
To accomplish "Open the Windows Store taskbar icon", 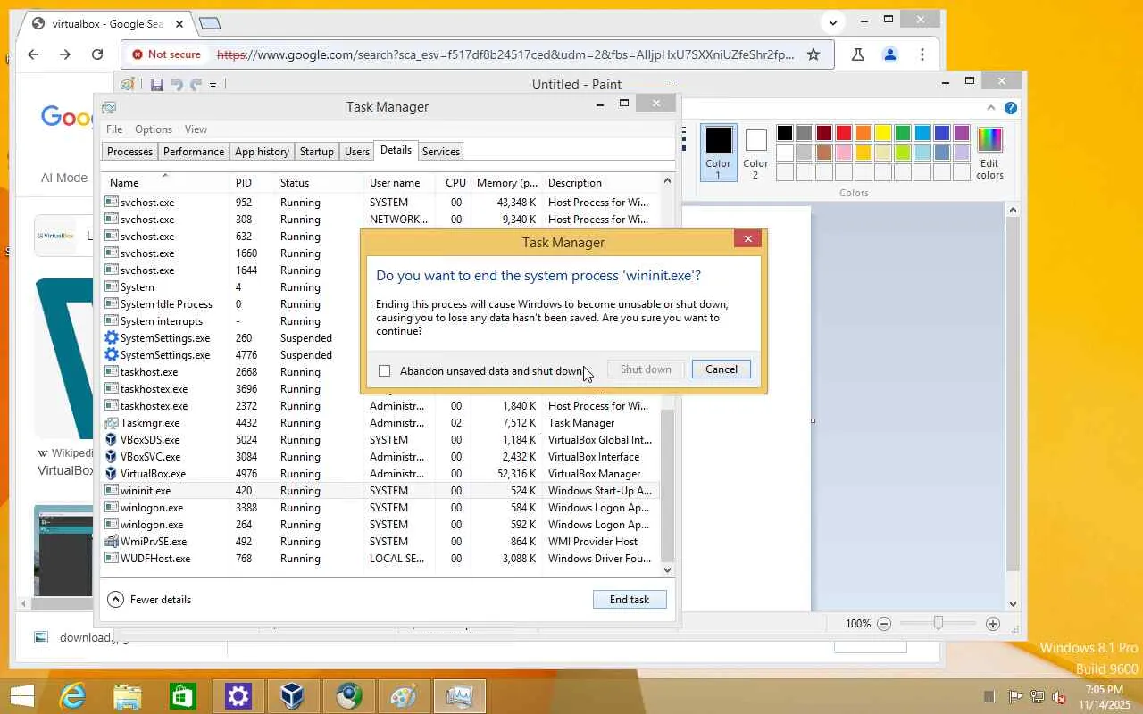I will [183, 696].
